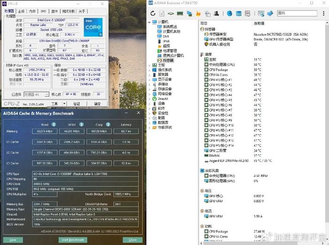Switch to the 内存 tab in CPU-Z

click(x=32, y=11)
